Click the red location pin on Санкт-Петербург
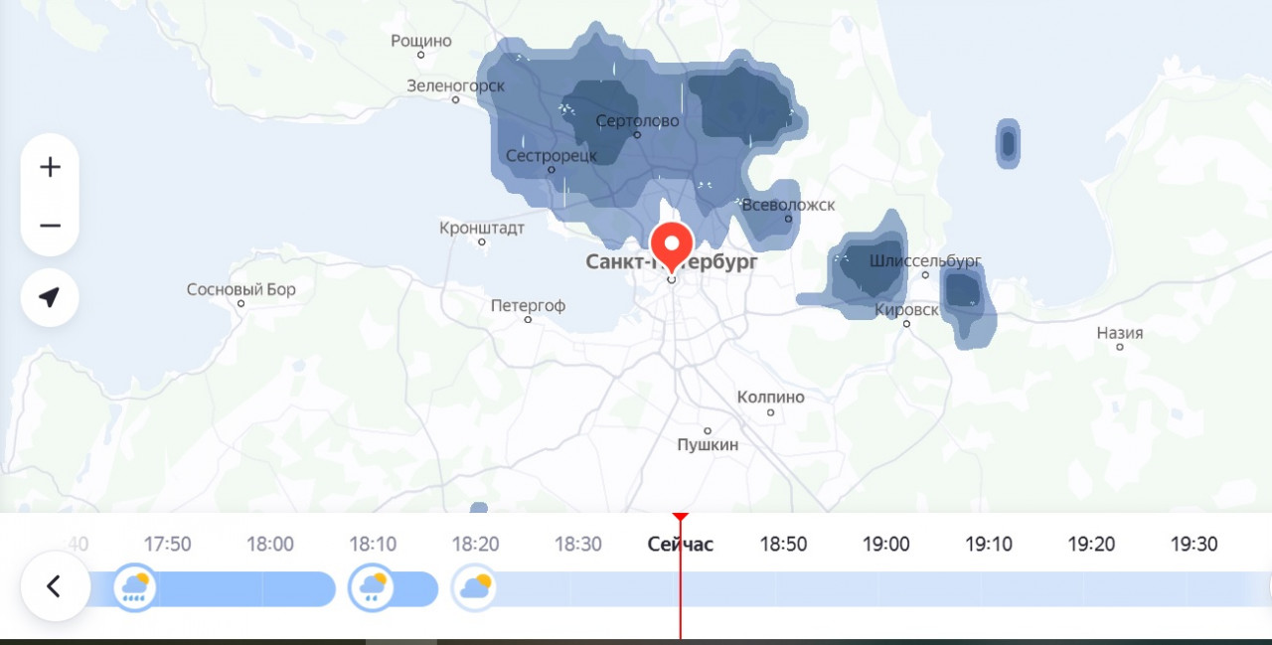The width and height of the screenshot is (1272, 645). click(x=672, y=243)
